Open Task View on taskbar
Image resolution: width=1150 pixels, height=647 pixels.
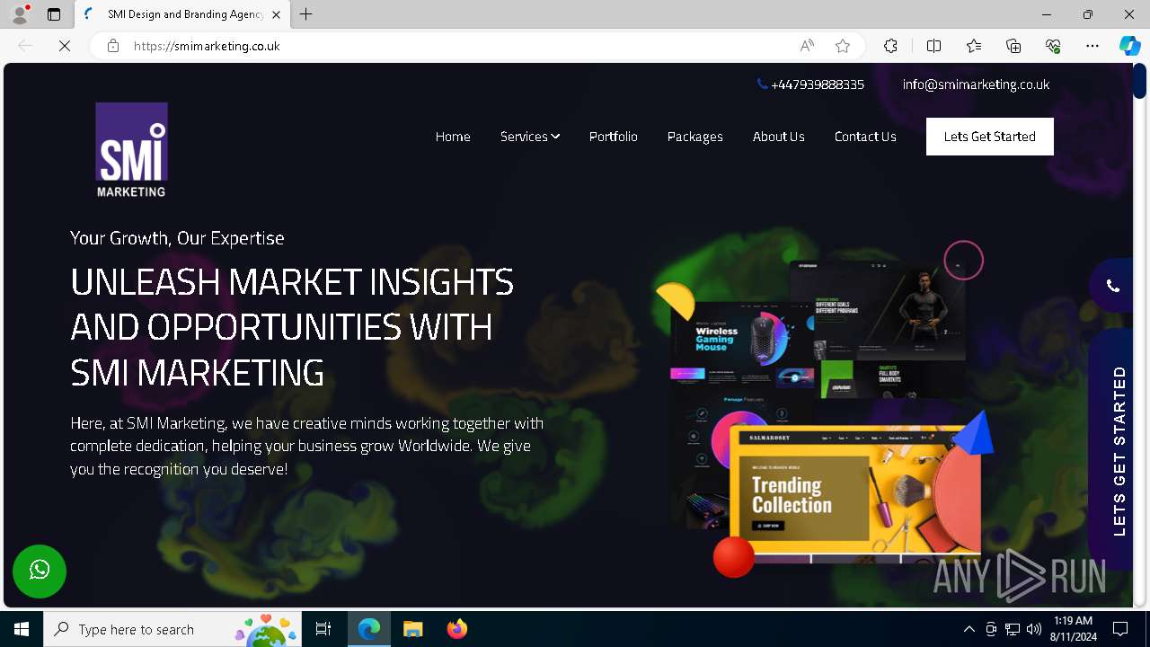[x=324, y=629]
